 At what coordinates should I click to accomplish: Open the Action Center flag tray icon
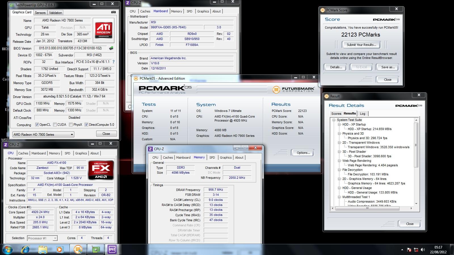[409, 250]
